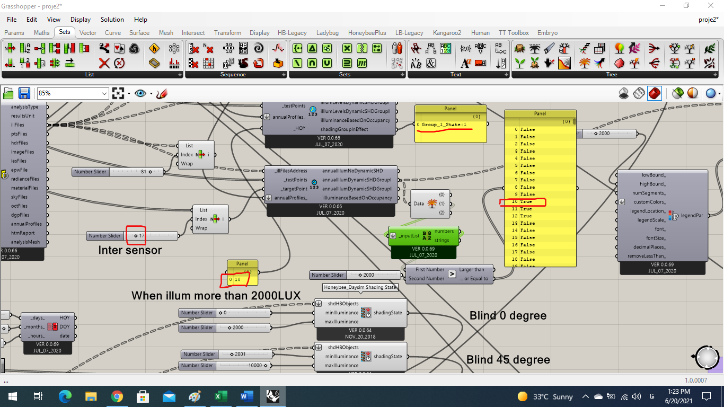Expand the List panel group arrow
The height and width of the screenshot is (407, 724).
(180, 75)
